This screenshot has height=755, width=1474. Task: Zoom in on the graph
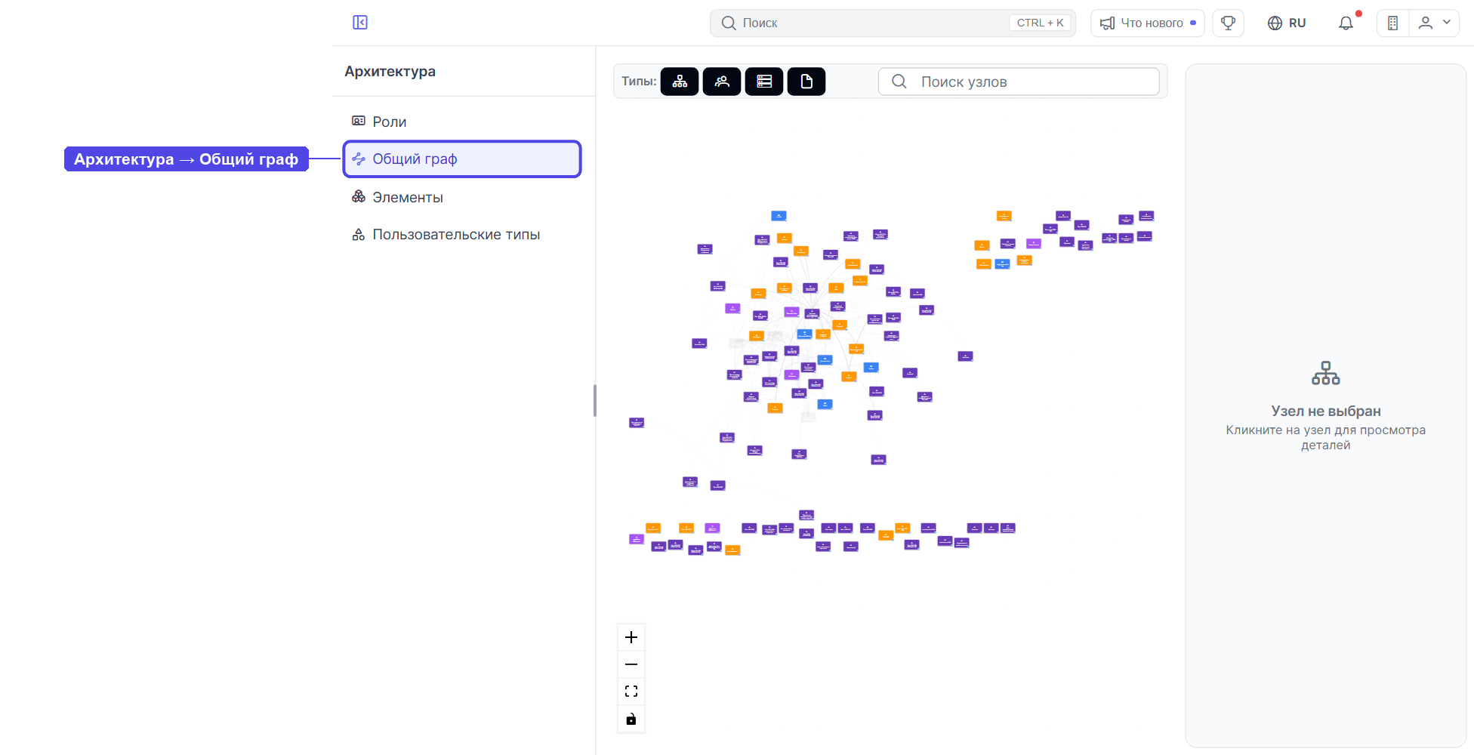point(631,637)
